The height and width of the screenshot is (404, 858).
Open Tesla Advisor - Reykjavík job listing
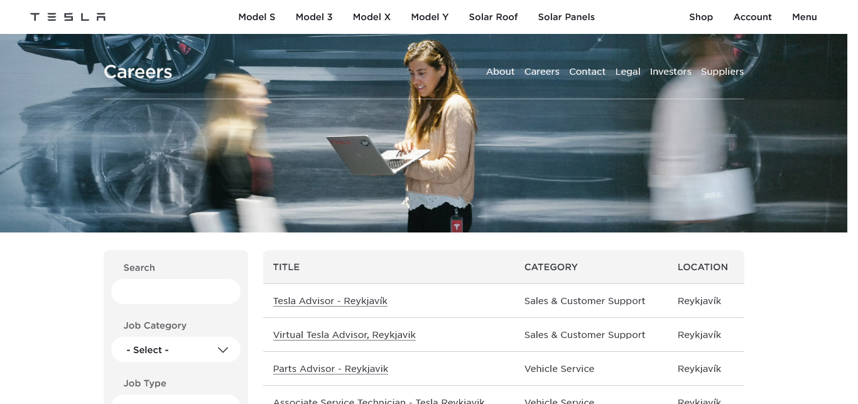click(330, 301)
